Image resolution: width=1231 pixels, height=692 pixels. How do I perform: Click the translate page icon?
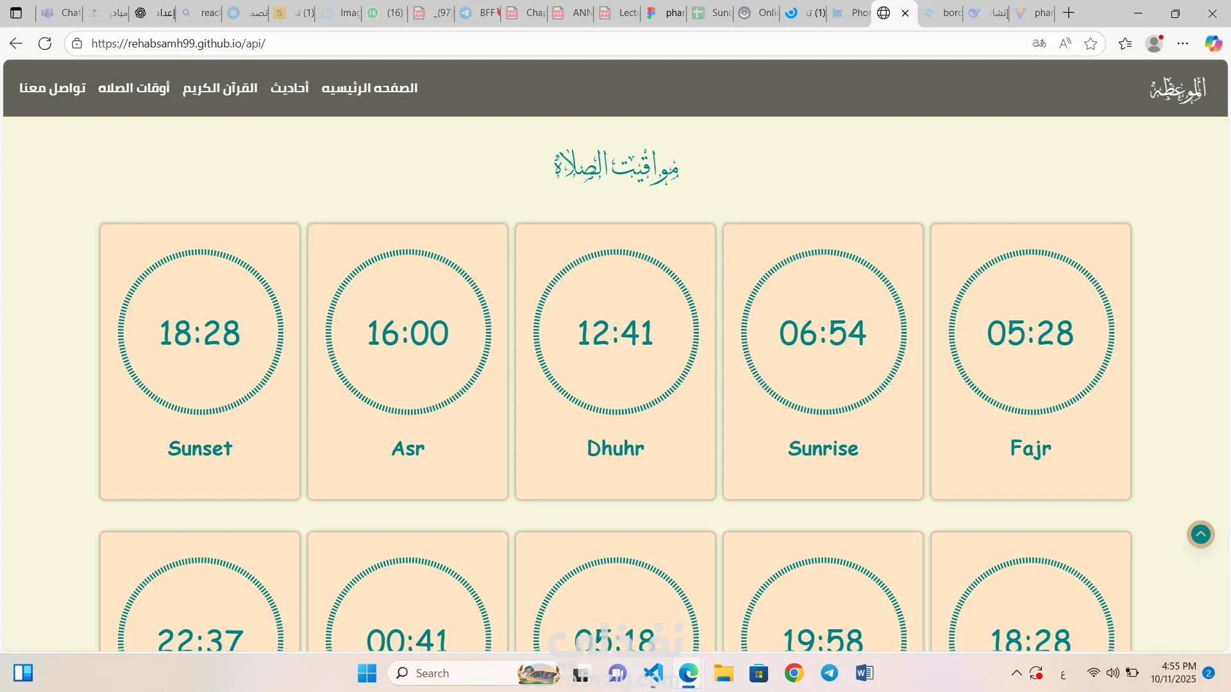coord(1039,44)
